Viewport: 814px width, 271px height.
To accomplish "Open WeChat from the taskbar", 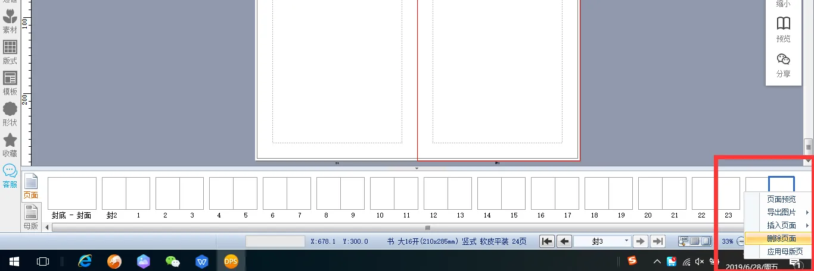I will click(172, 260).
